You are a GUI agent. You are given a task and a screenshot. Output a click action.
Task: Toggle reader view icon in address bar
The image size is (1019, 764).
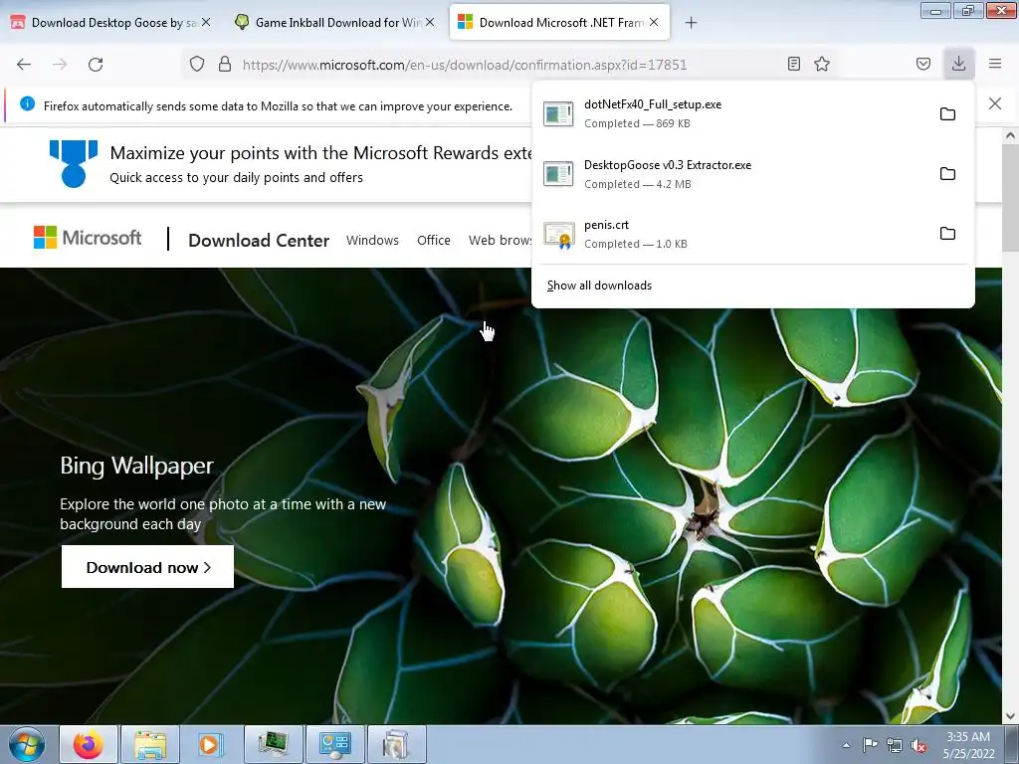point(793,64)
